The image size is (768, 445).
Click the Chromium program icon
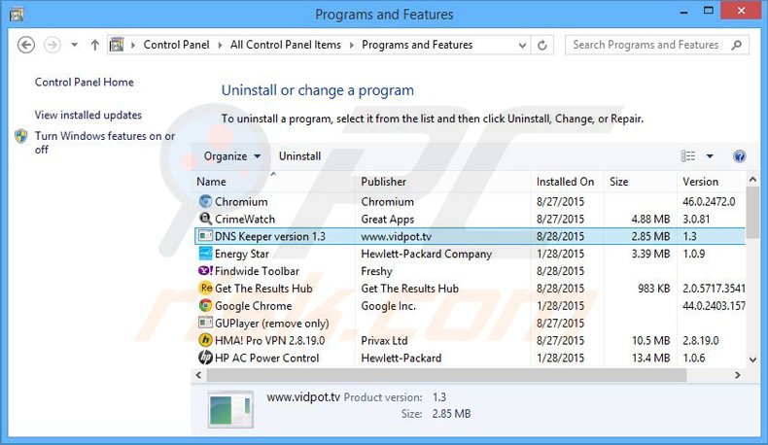coord(205,201)
